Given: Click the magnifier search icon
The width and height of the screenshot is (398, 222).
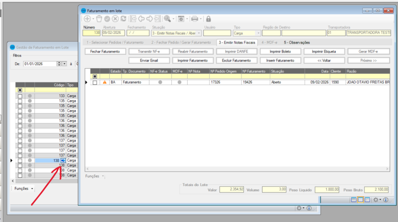Looking at the screenshot, I should tap(167, 19).
